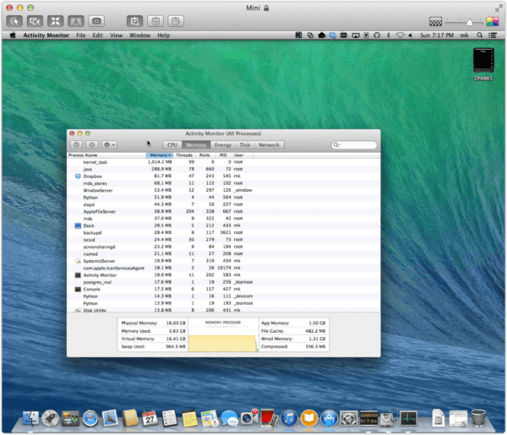Open the Window menu in menu bar

click(x=140, y=35)
